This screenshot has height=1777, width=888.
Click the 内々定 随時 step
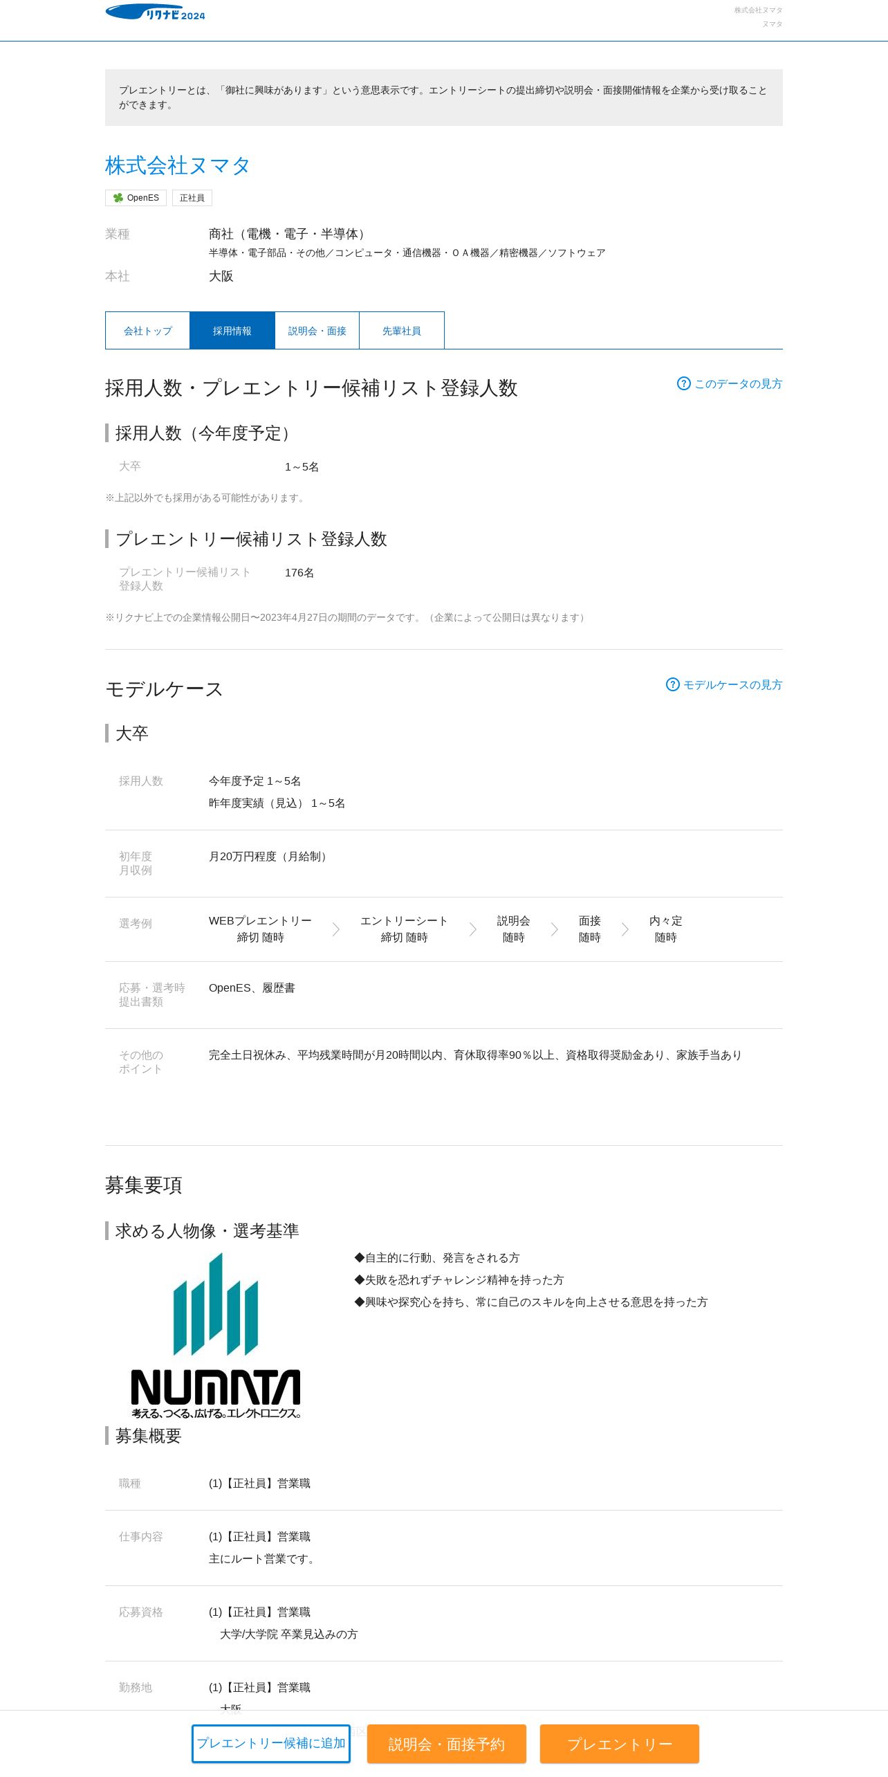(x=666, y=929)
